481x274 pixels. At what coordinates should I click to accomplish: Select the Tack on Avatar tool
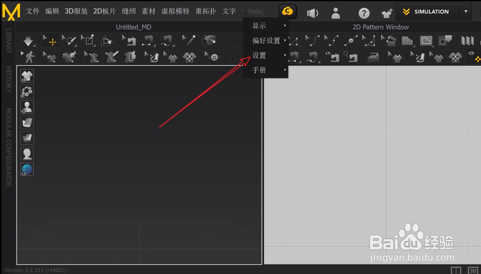point(209,41)
